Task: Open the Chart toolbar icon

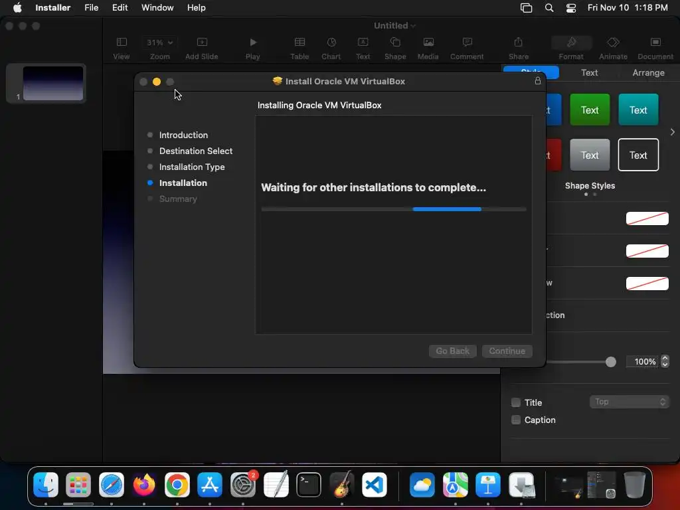Action: click(x=331, y=42)
